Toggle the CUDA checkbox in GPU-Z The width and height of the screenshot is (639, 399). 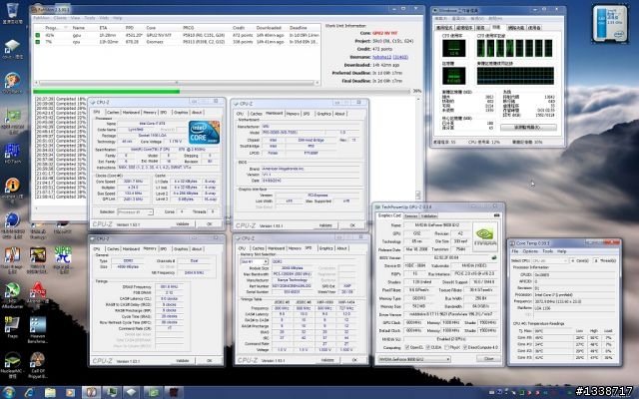click(x=428, y=347)
